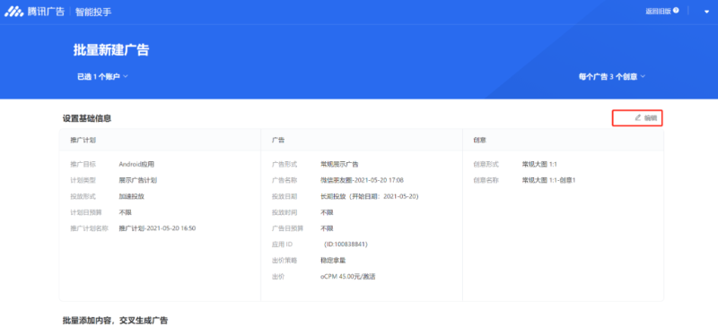Click the 批量添加内容，交叉生成广告 heading
The image size is (718, 327).
[115, 320]
